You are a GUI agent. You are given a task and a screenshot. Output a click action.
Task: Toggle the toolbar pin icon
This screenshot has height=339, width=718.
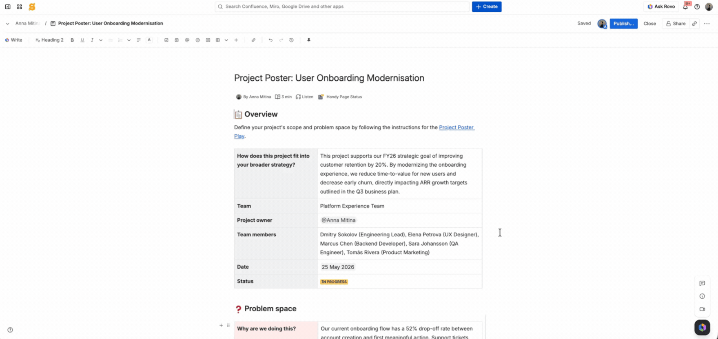tap(309, 40)
